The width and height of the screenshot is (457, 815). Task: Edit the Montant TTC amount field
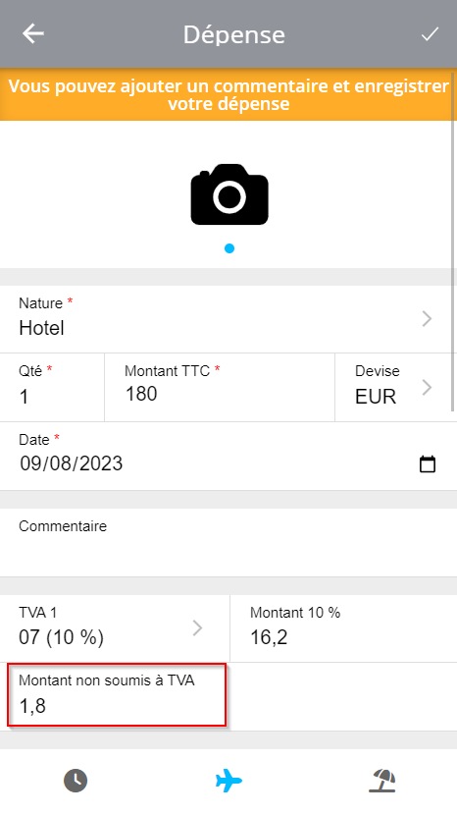[220, 387]
